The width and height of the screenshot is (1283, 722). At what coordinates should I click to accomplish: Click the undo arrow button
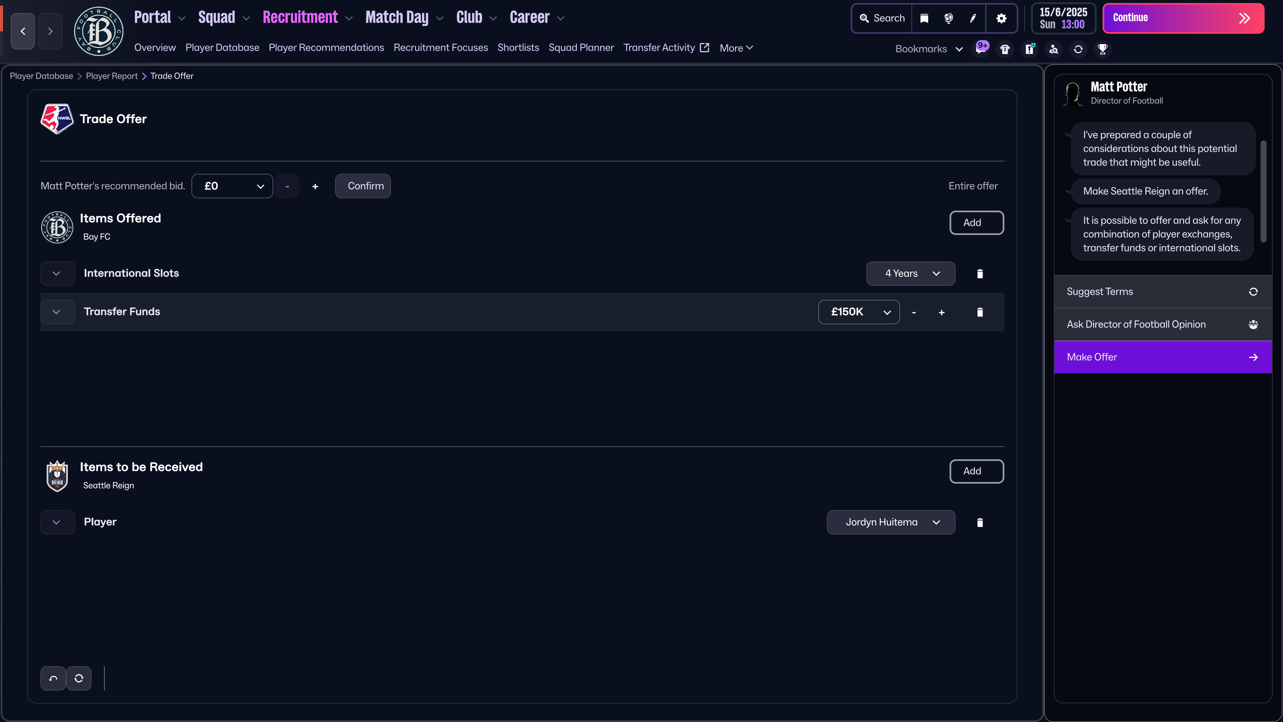pyautogui.click(x=53, y=678)
